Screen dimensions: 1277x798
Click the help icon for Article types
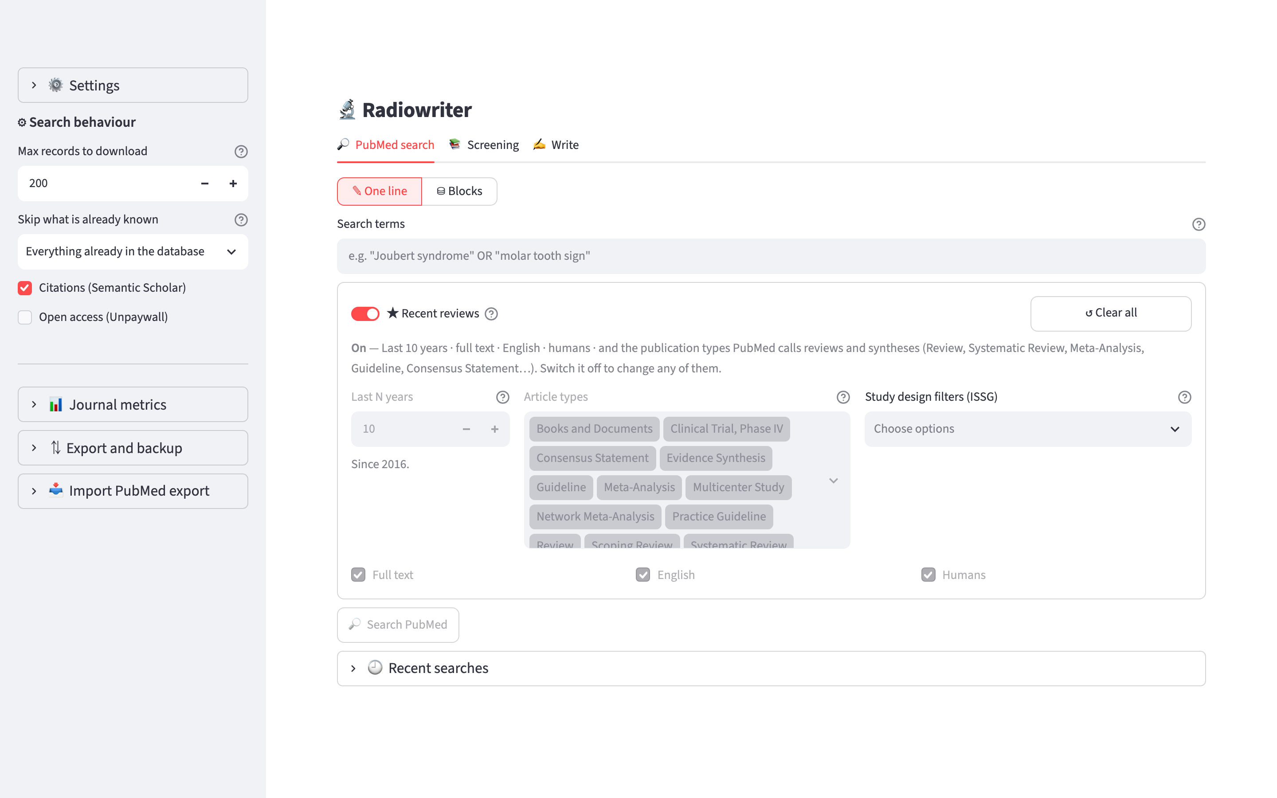(x=843, y=397)
